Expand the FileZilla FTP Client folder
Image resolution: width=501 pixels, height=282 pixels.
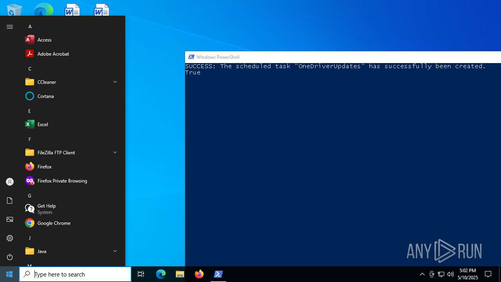72,152
